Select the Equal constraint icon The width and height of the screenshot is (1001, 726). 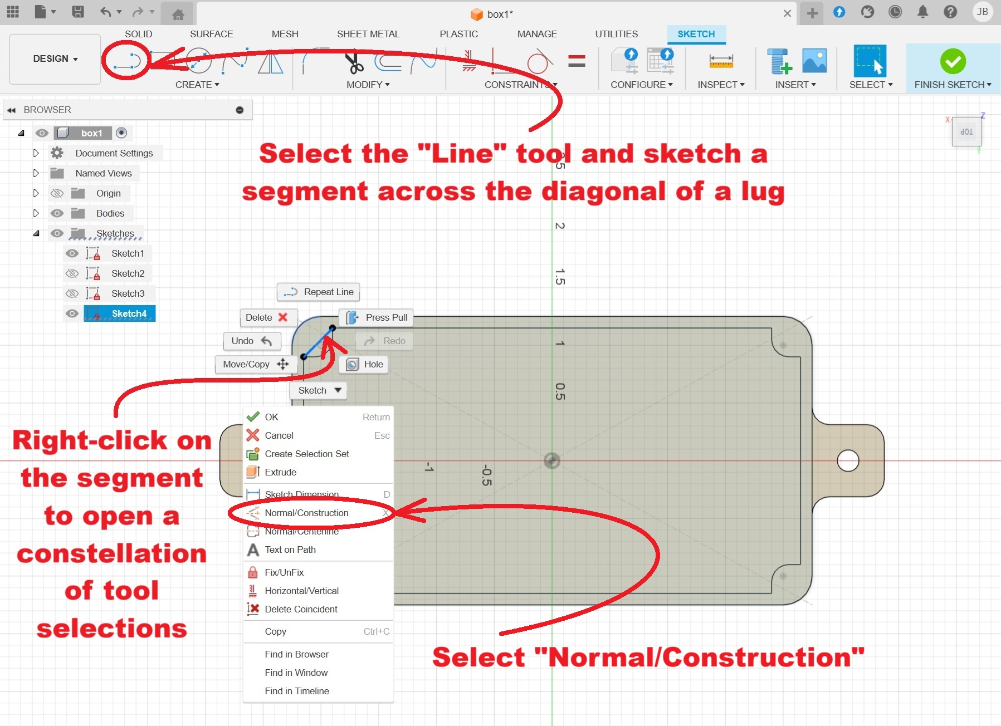577,61
